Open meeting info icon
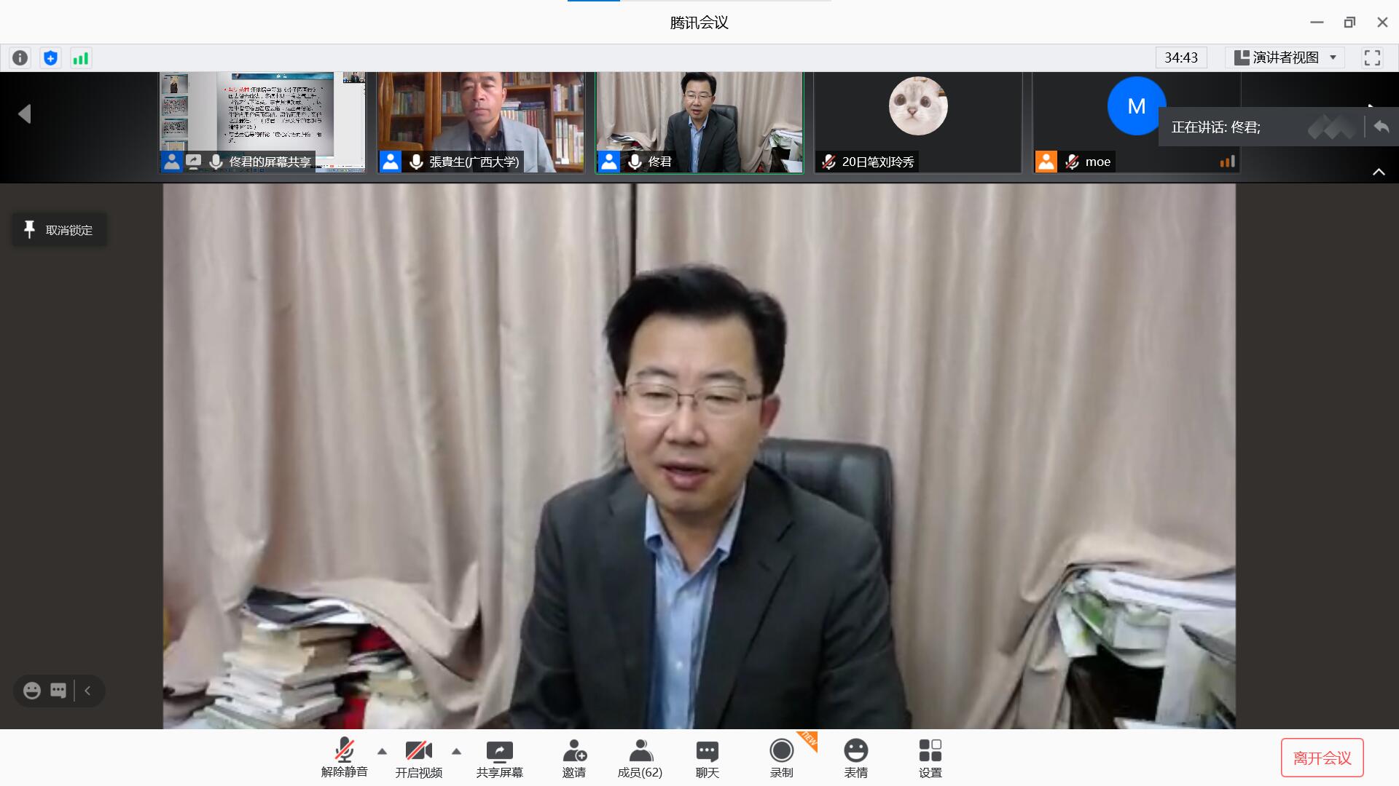Viewport: 1399px width, 786px height. [x=20, y=58]
